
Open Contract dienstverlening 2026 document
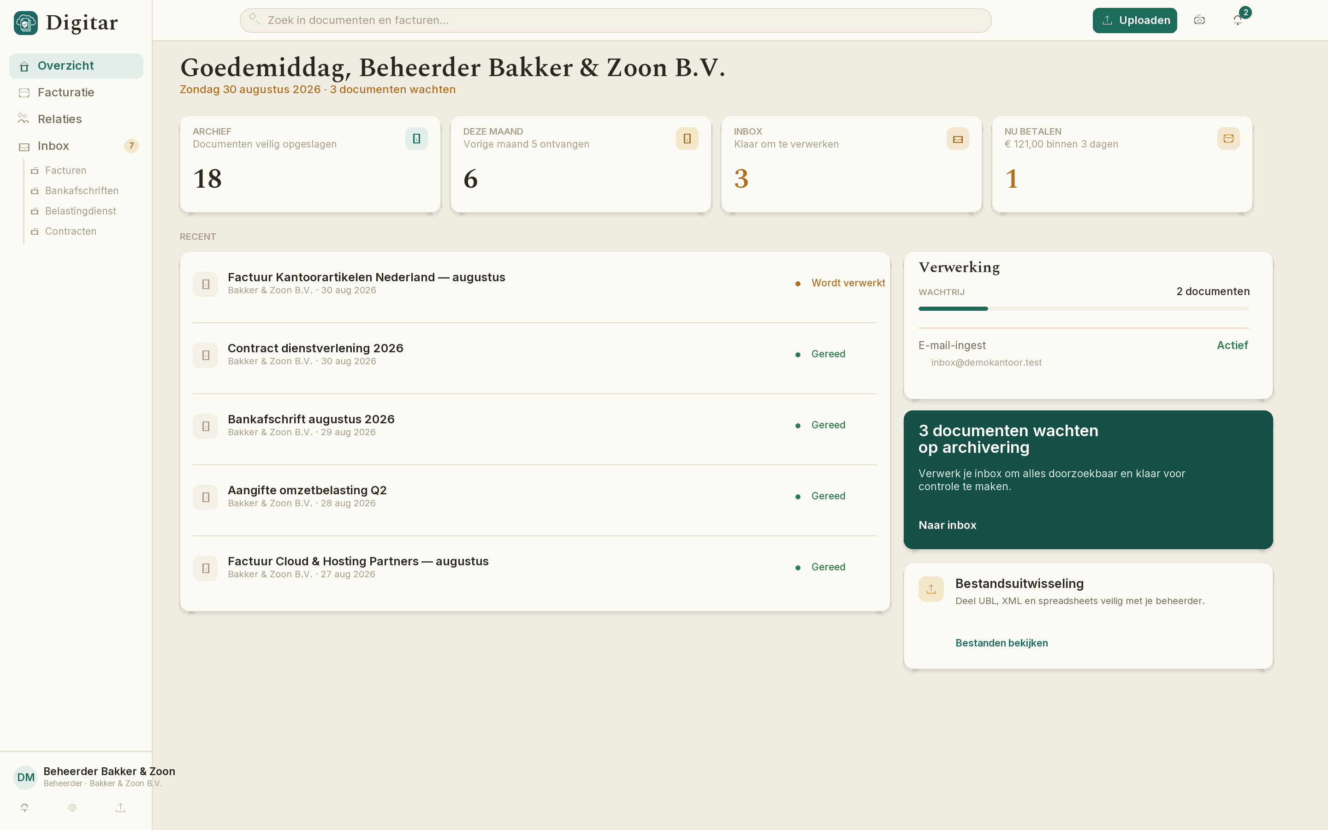pyautogui.click(x=535, y=355)
